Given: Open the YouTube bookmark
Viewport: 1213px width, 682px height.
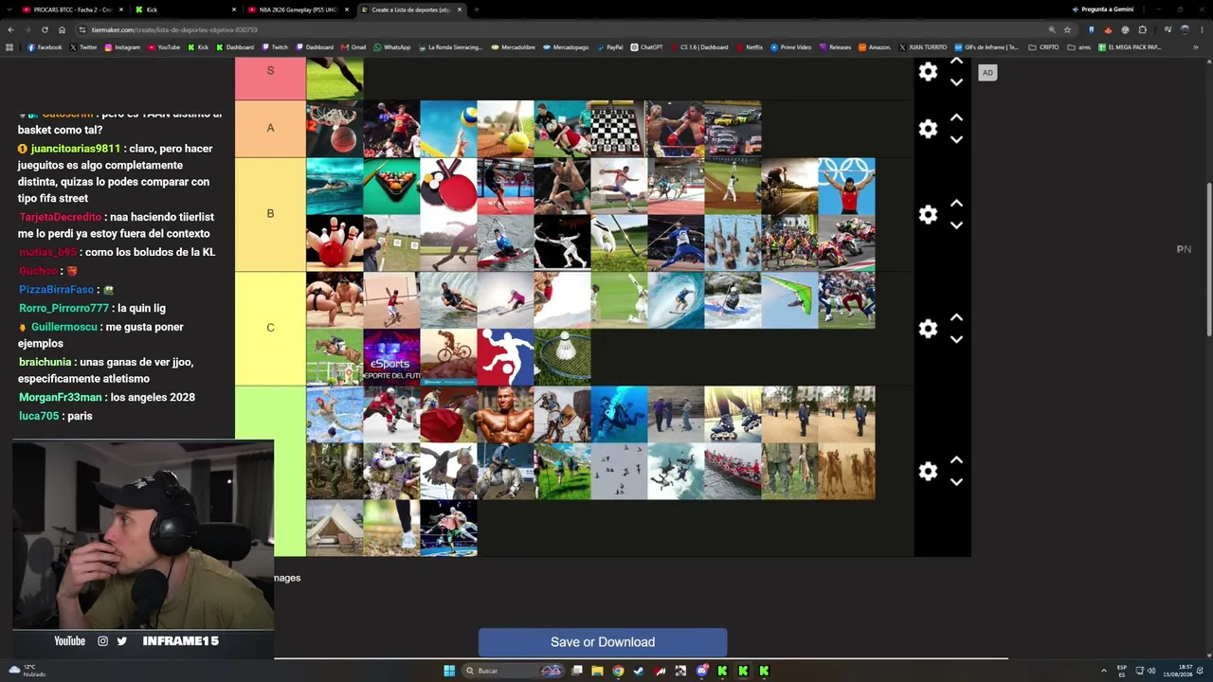Looking at the screenshot, I should click(x=163, y=47).
